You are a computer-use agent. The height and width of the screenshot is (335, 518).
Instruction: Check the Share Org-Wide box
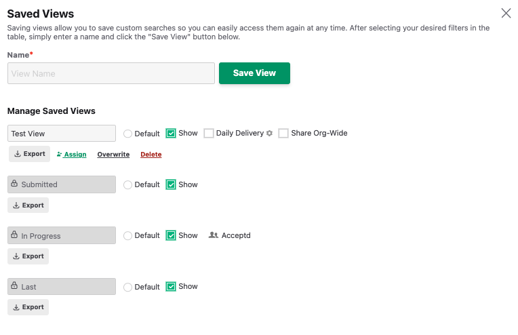(x=283, y=134)
